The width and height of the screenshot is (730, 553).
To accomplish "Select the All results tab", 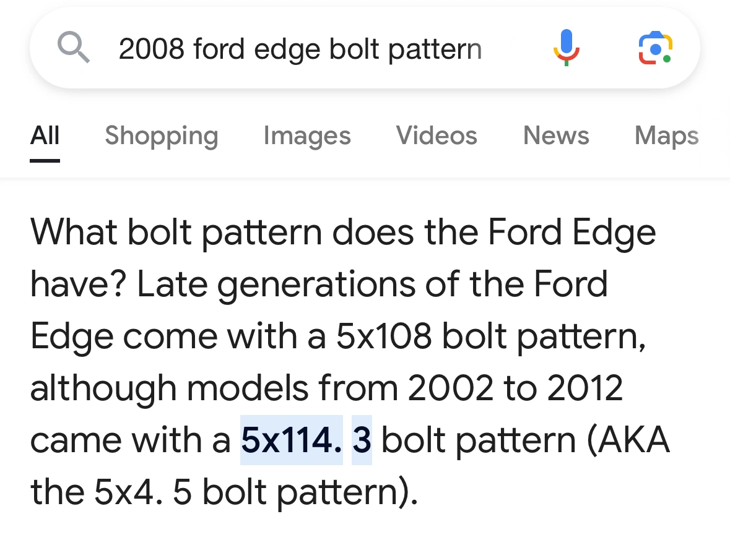I will pyautogui.click(x=45, y=135).
